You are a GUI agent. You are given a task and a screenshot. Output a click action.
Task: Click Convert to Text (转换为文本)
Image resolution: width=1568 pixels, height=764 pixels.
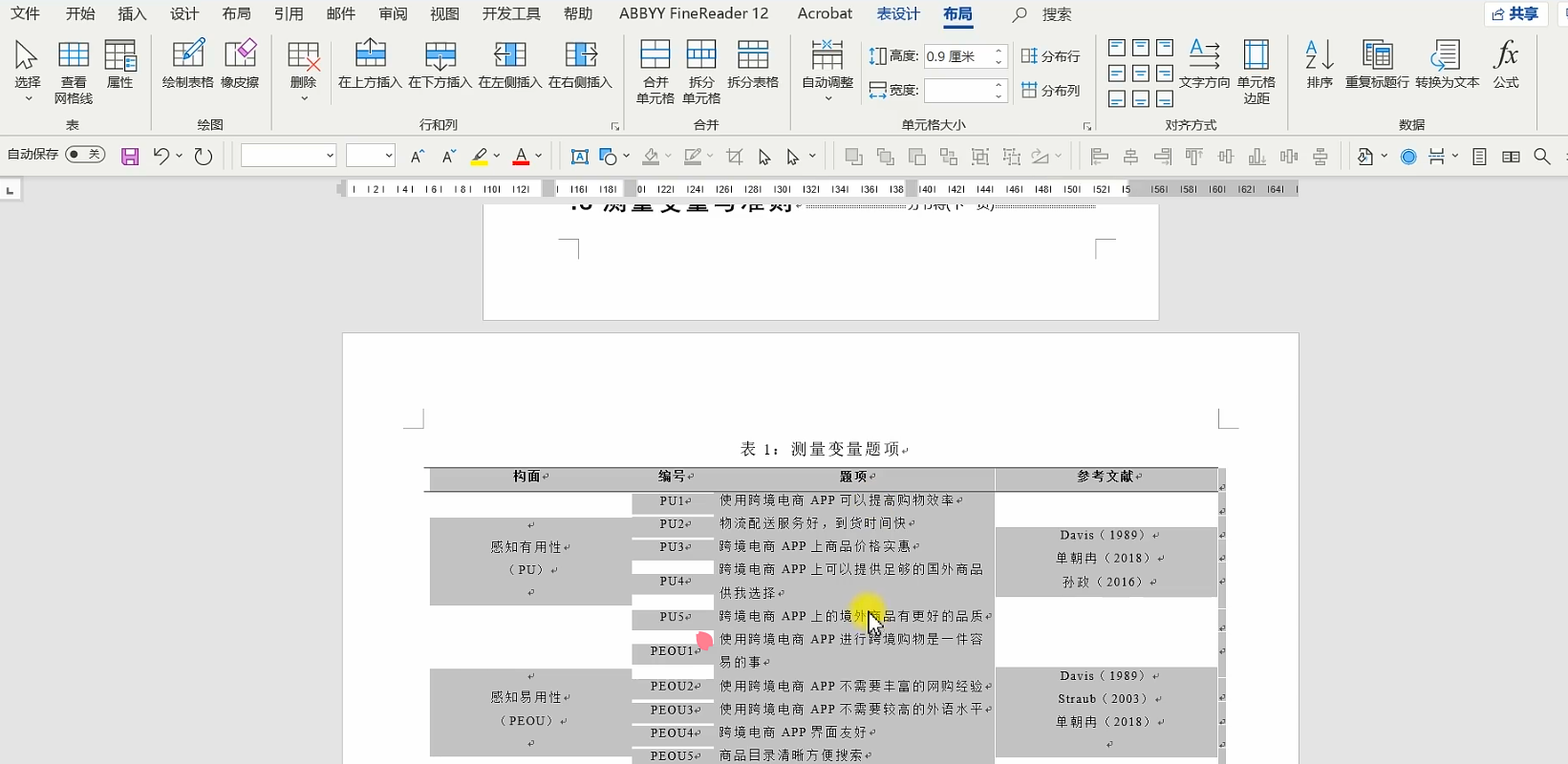coord(1448,65)
